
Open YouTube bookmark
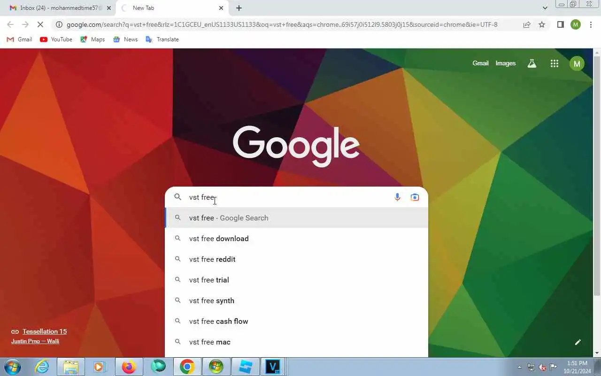tap(56, 39)
